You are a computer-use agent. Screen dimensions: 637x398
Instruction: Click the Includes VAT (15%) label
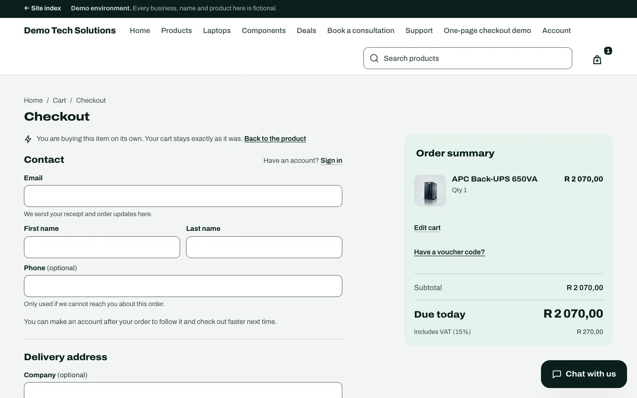pyautogui.click(x=442, y=332)
